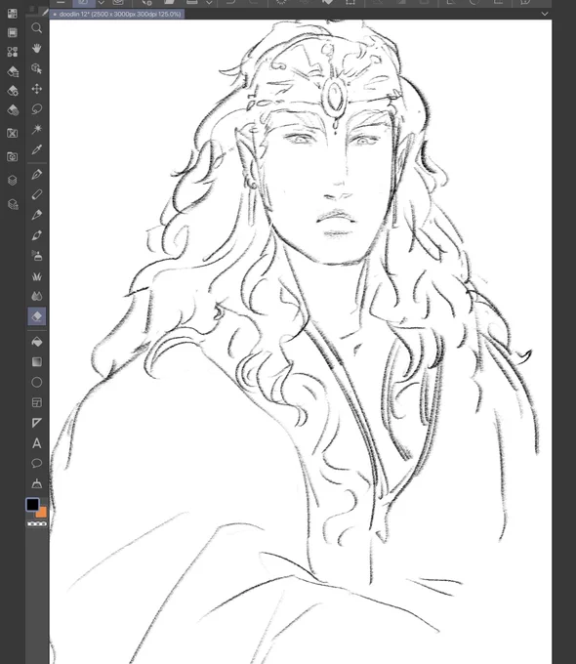Open the Layer Property palette icon
The width and height of the screenshot is (576, 664).
[13, 204]
